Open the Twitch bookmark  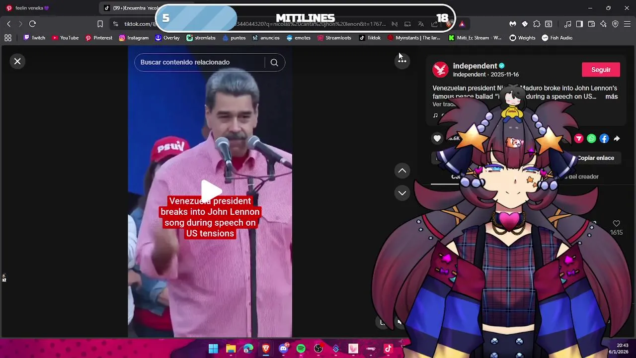pyautogui.click(x=34, y=38)
